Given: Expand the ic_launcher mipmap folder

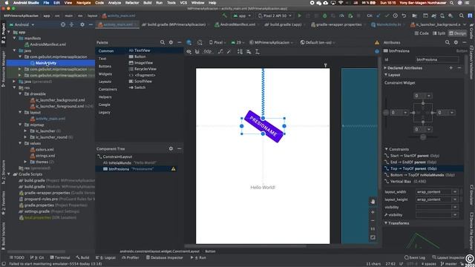Looking at the screenshot, I should click(25, 131).
